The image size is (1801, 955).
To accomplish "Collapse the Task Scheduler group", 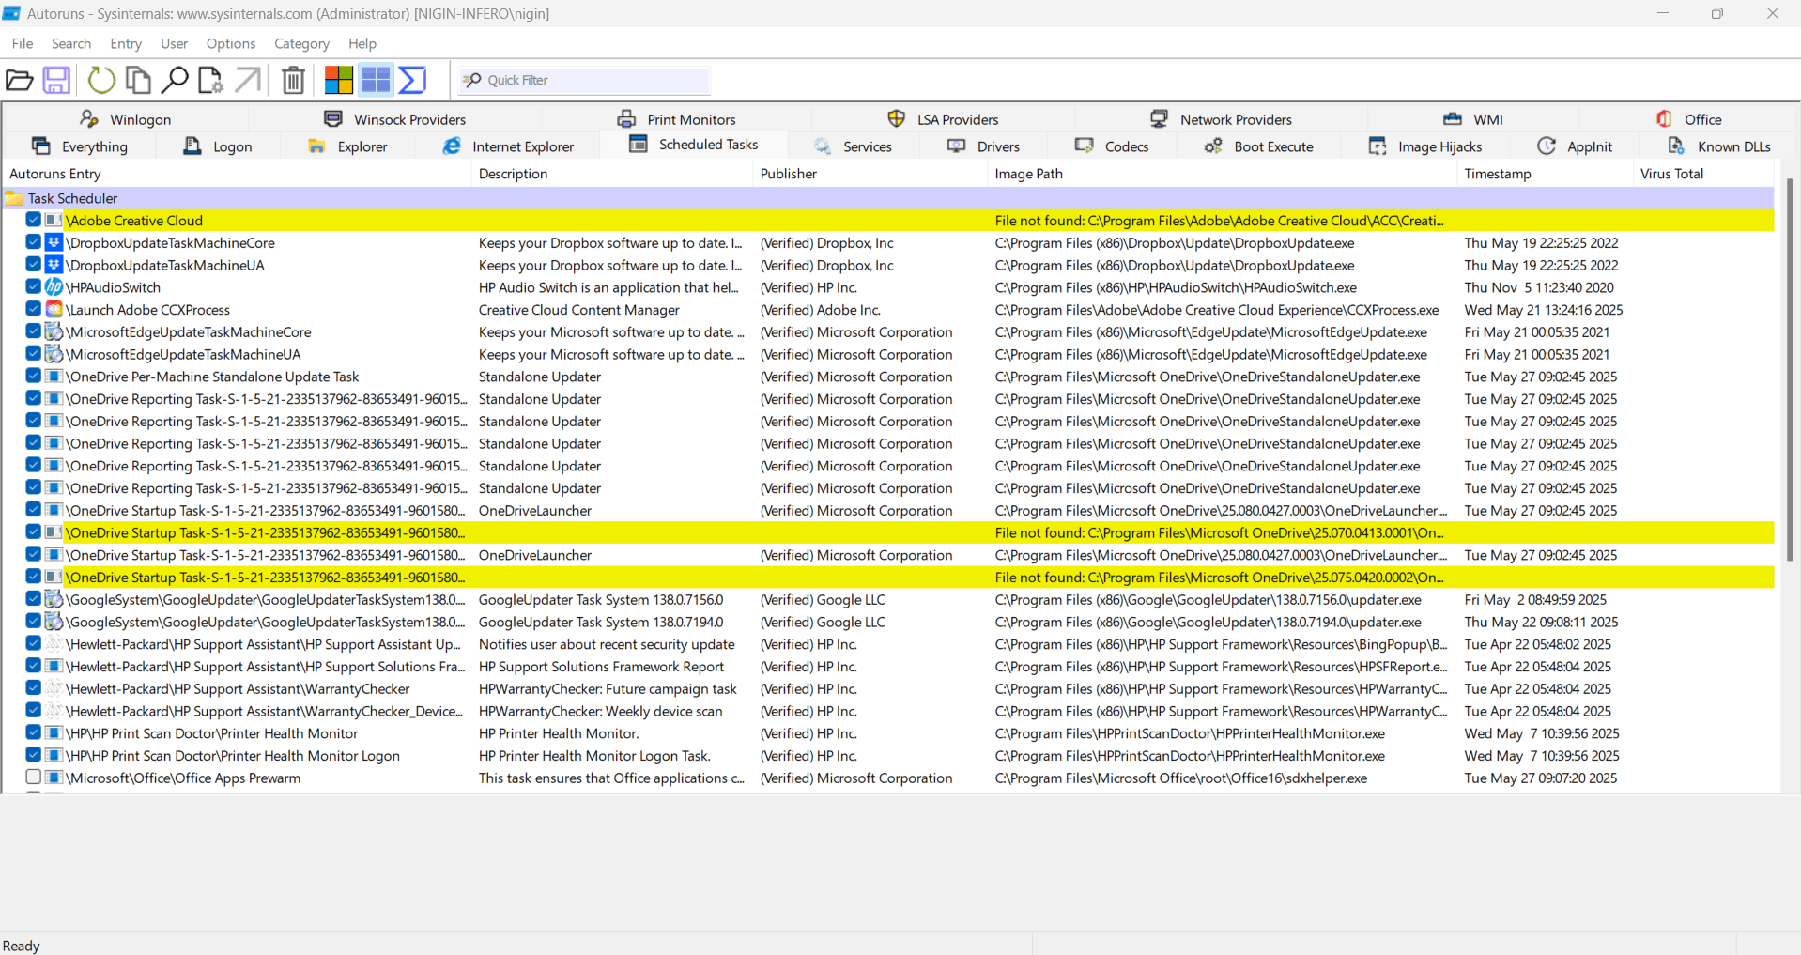I will tap(13, 198).
